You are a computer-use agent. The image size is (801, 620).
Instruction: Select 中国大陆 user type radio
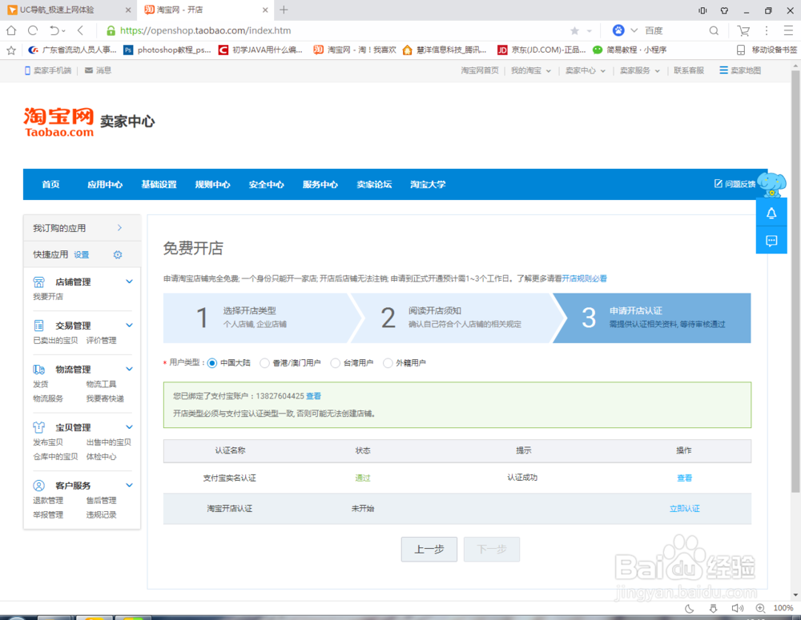tap(212, 363)
